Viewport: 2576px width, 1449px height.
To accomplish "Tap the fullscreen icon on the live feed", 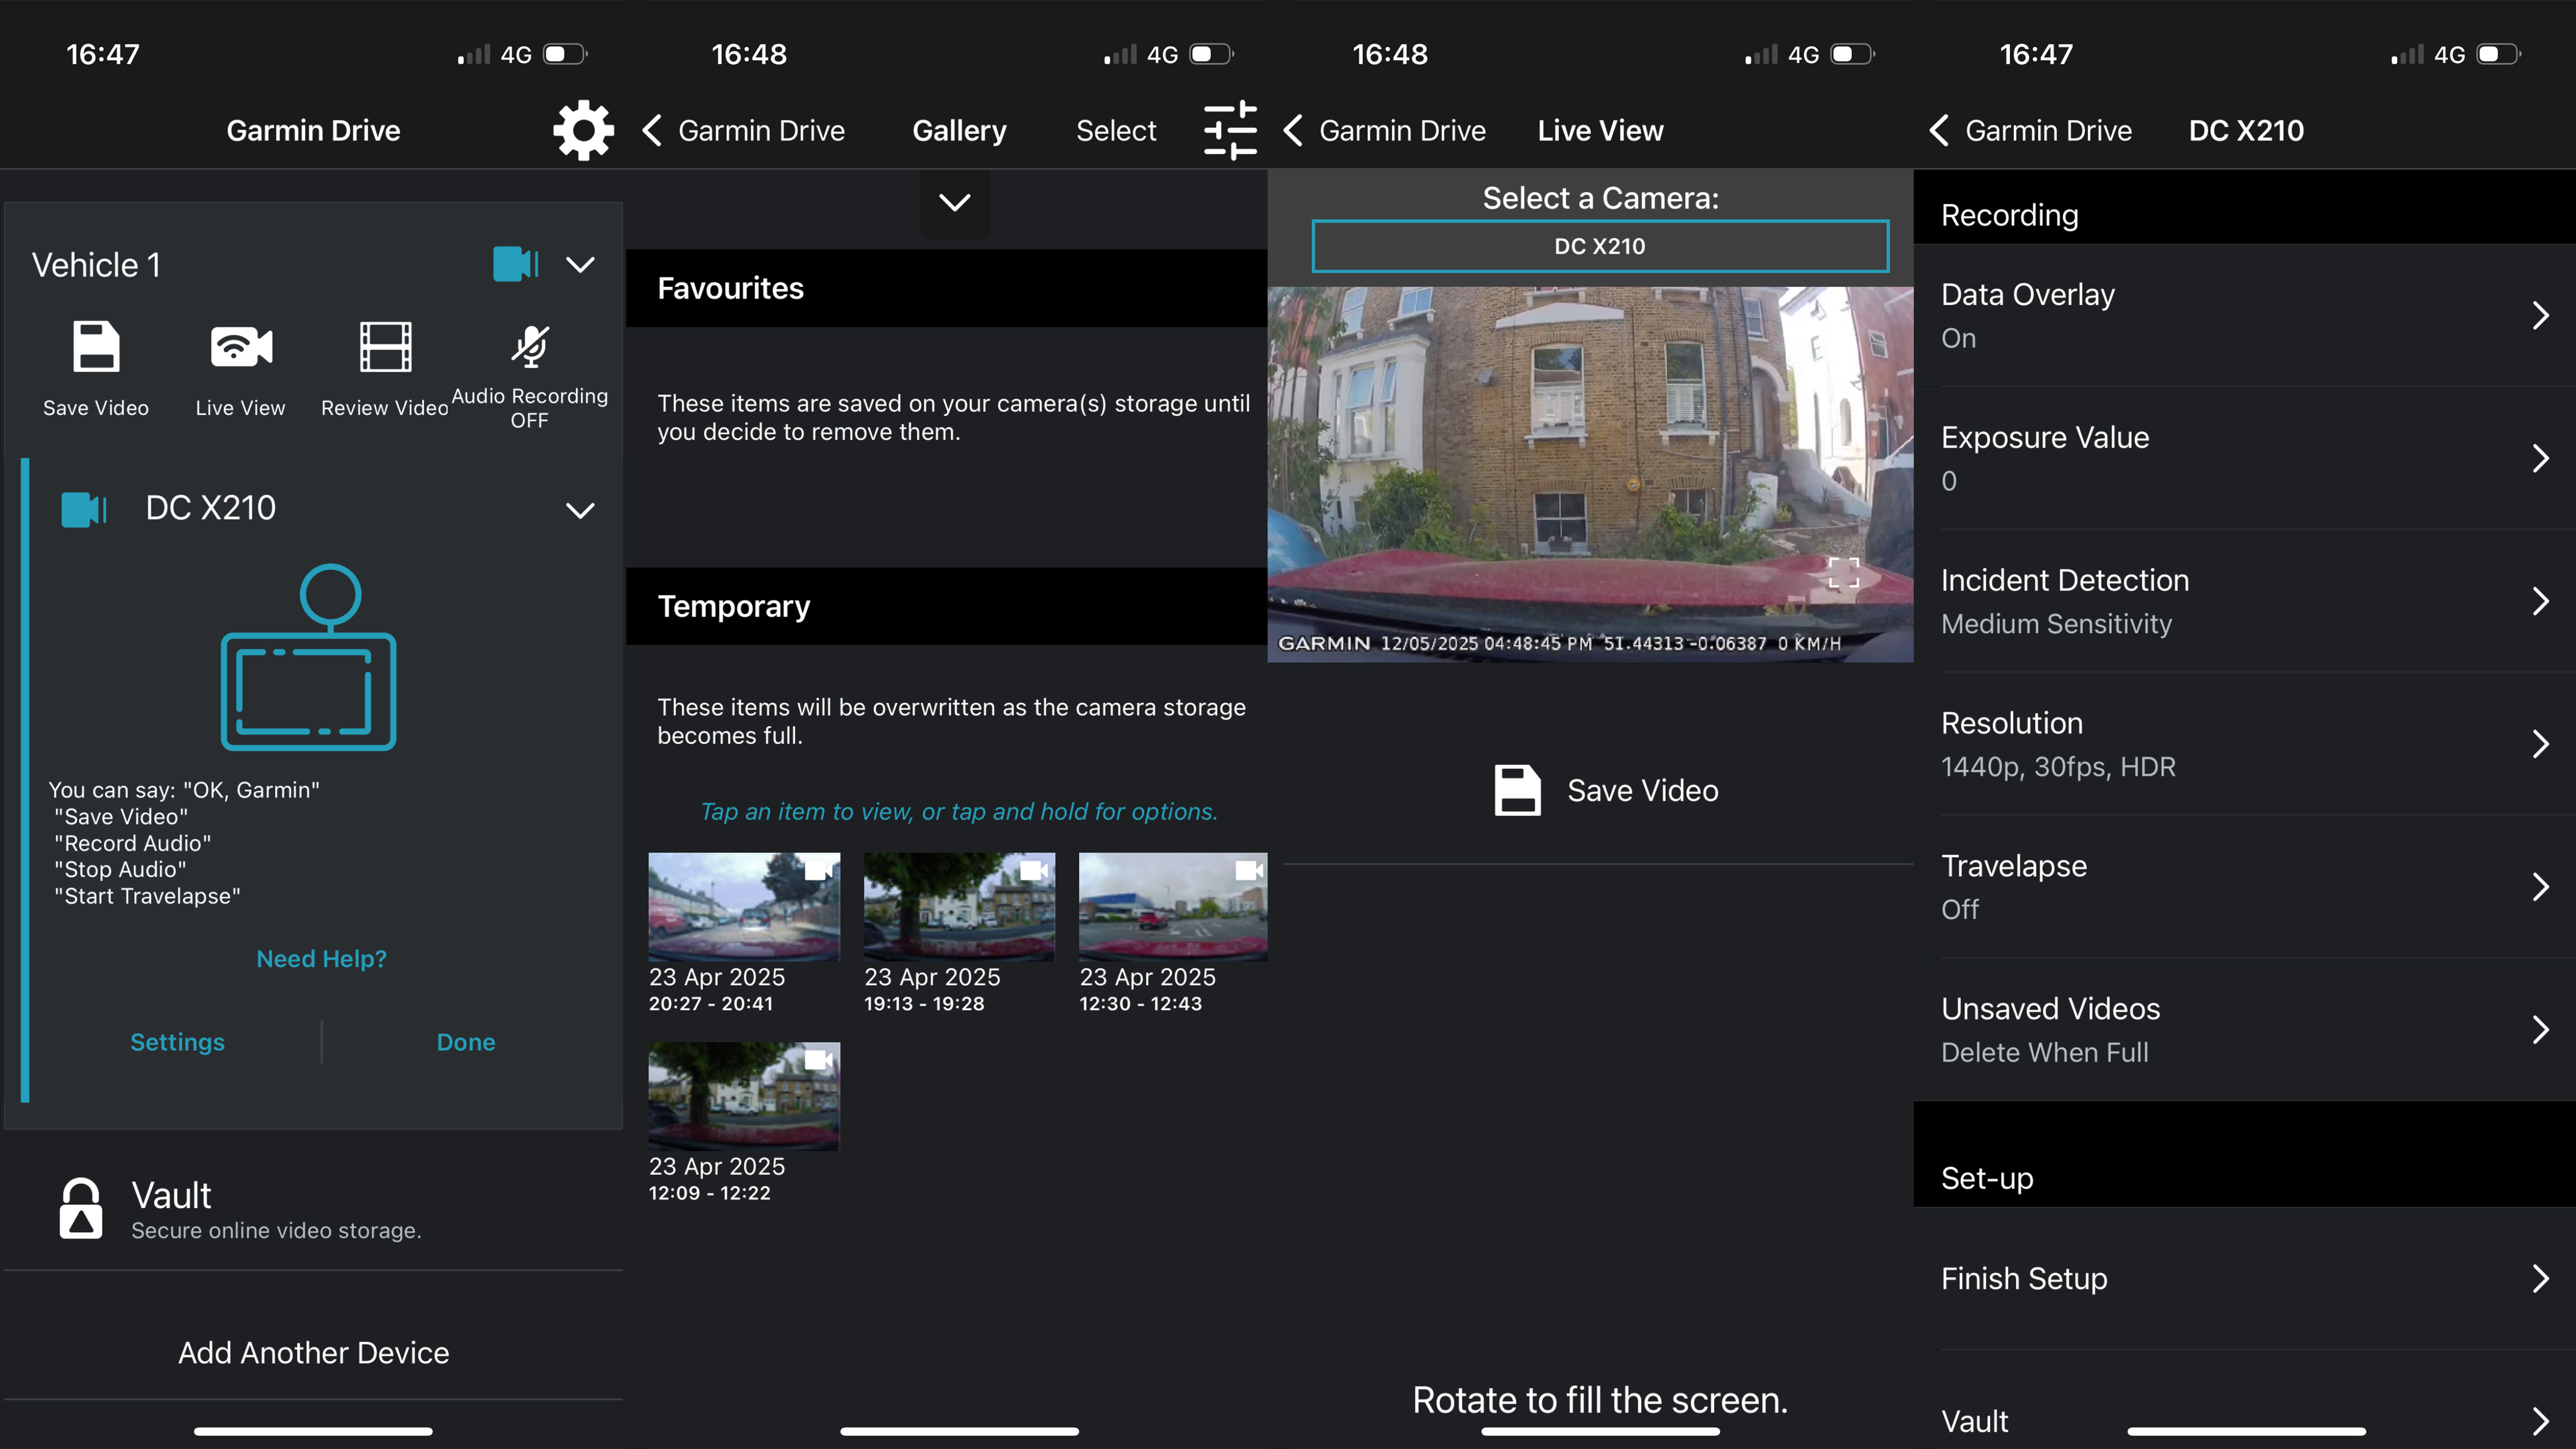I will [1843, 574].
